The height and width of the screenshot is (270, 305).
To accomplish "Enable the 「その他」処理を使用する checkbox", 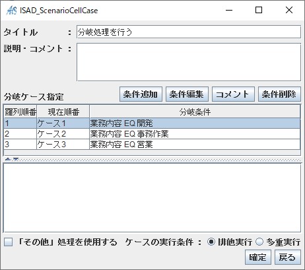I will point(9,242).
